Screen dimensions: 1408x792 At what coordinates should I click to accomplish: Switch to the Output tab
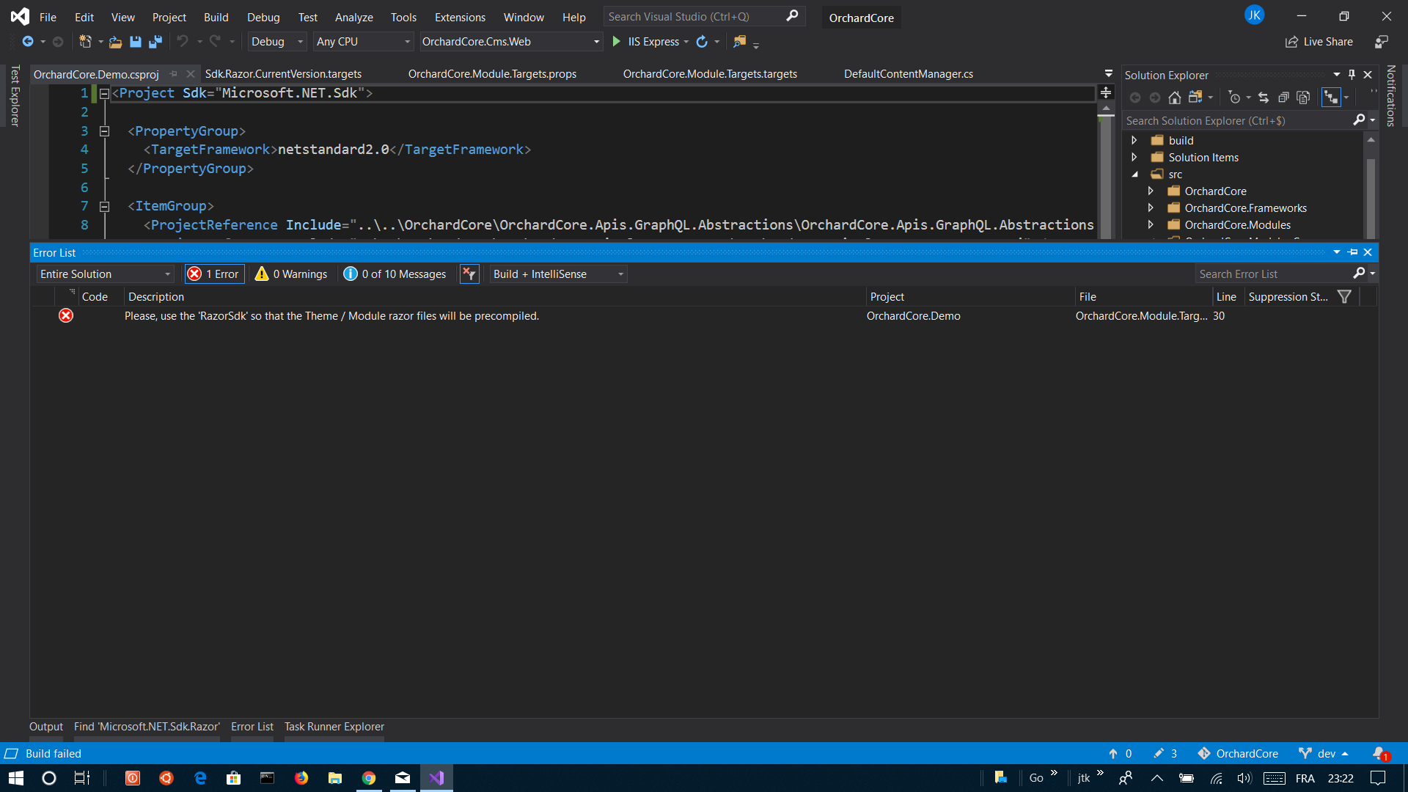click(46, 727)
